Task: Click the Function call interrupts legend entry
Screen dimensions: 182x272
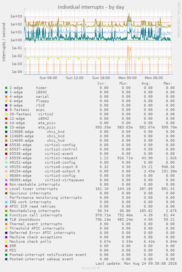Action: [36, 215]
